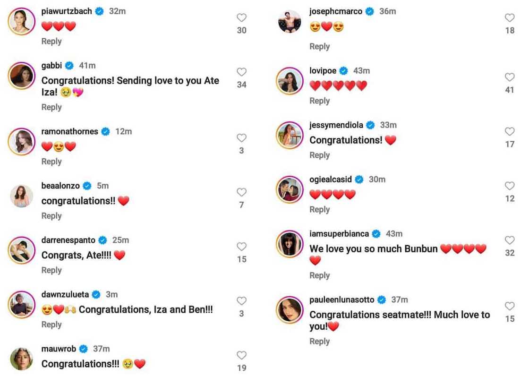Heart the comment by dawnzulueta
This screenshot has height=376, width=529.
tap(241, 301)
